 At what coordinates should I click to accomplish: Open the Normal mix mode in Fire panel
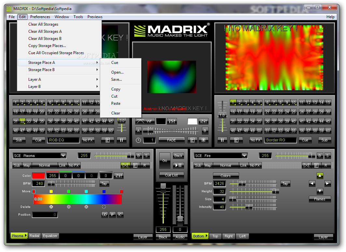[x=226, y=165]
